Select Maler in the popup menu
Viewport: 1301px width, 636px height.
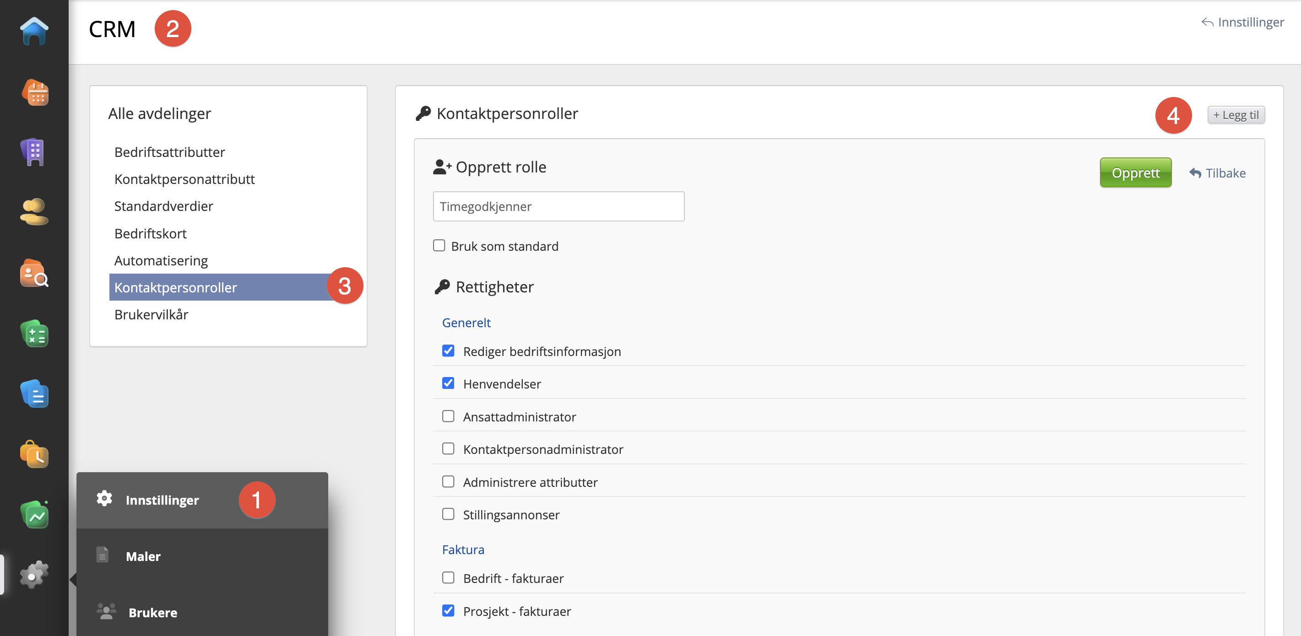(x=143, y=556)
